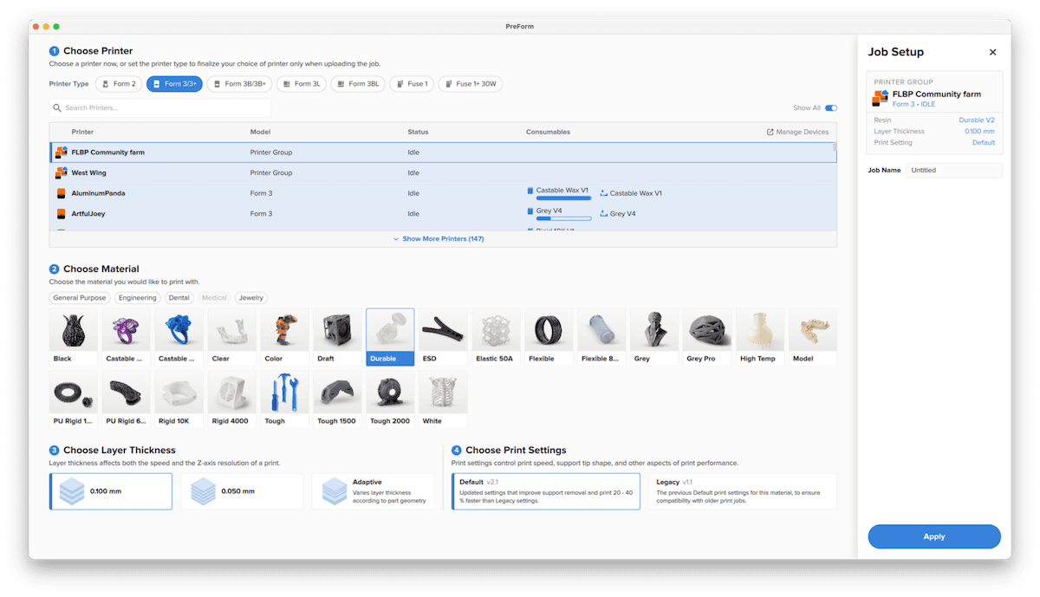1040x597 pixels.
Task: Click the Manage Devices external-link icon
Action: (770, 132)
